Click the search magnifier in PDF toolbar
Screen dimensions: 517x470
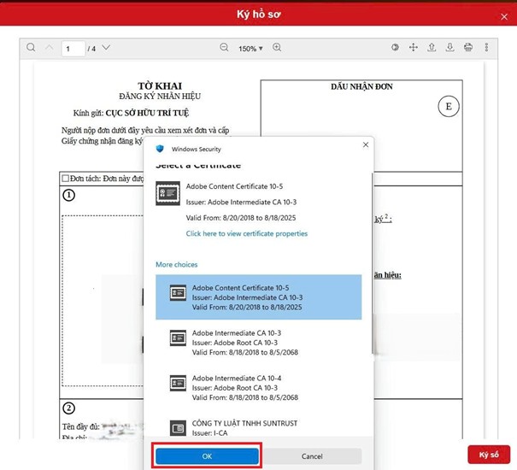[32, 48]
